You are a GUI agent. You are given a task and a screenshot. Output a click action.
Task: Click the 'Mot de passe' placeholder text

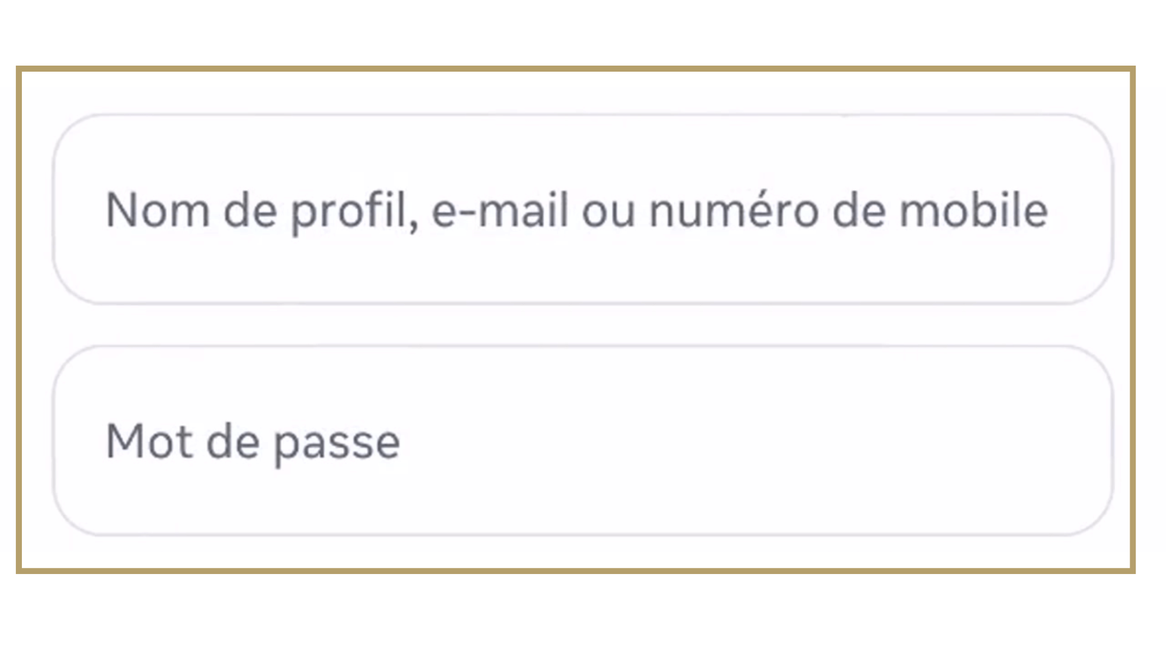coord(253,442)
